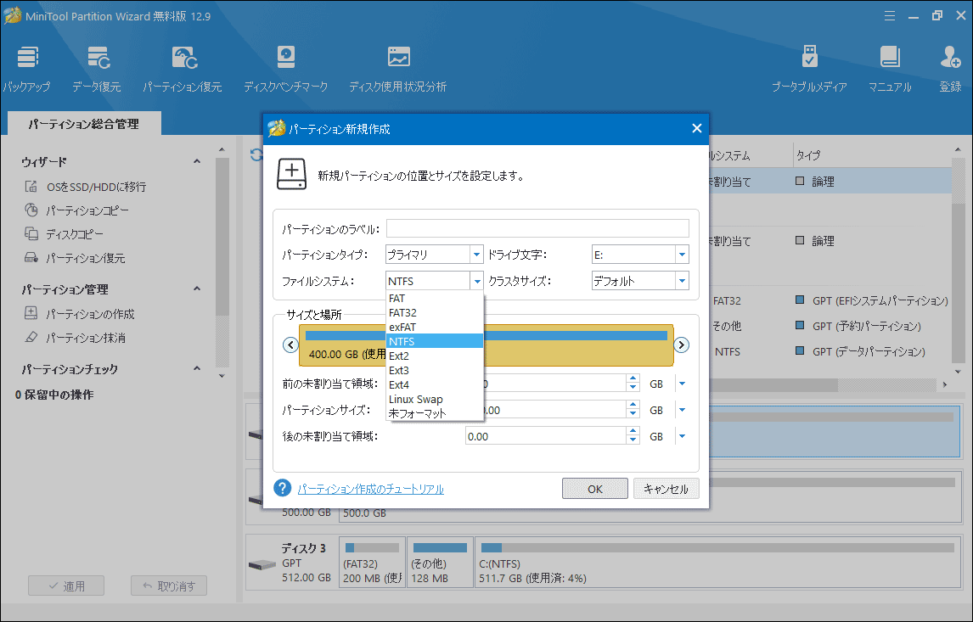
Task: Open the hamburger menu in title bar
Action: 890,16
